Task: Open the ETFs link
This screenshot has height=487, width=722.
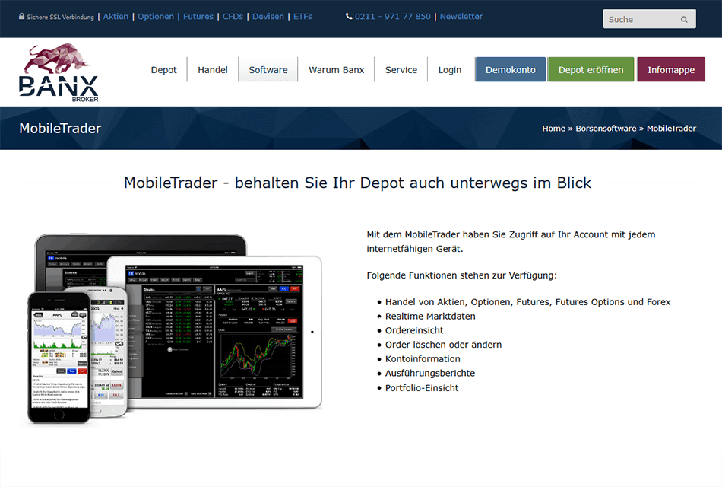Action: point(302,16)
